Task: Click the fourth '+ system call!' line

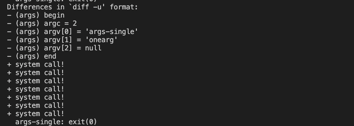Action: pos(35,89)
